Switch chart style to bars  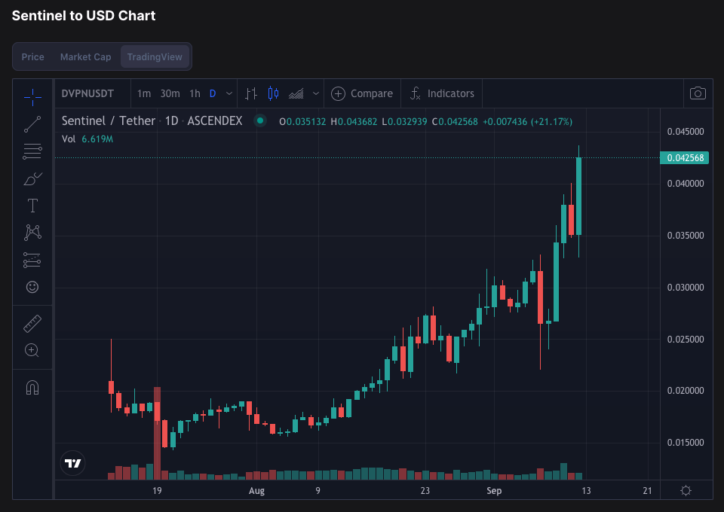point(250,93)
